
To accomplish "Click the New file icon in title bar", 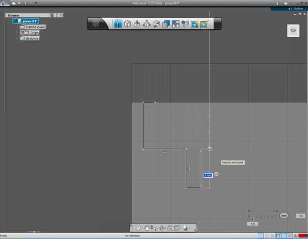I will coord(14,3).
